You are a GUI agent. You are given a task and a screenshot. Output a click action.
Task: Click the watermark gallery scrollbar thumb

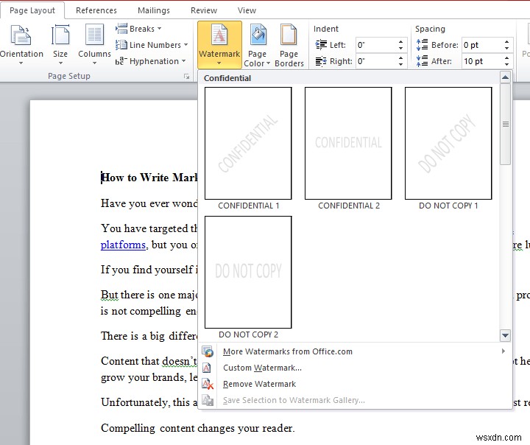[505, 125]
